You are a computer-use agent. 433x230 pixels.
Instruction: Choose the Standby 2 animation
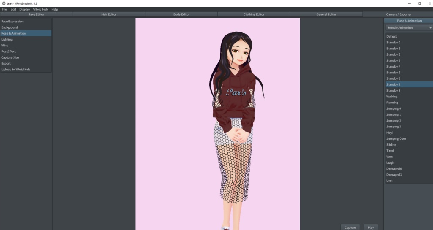[x=409, y=54]
